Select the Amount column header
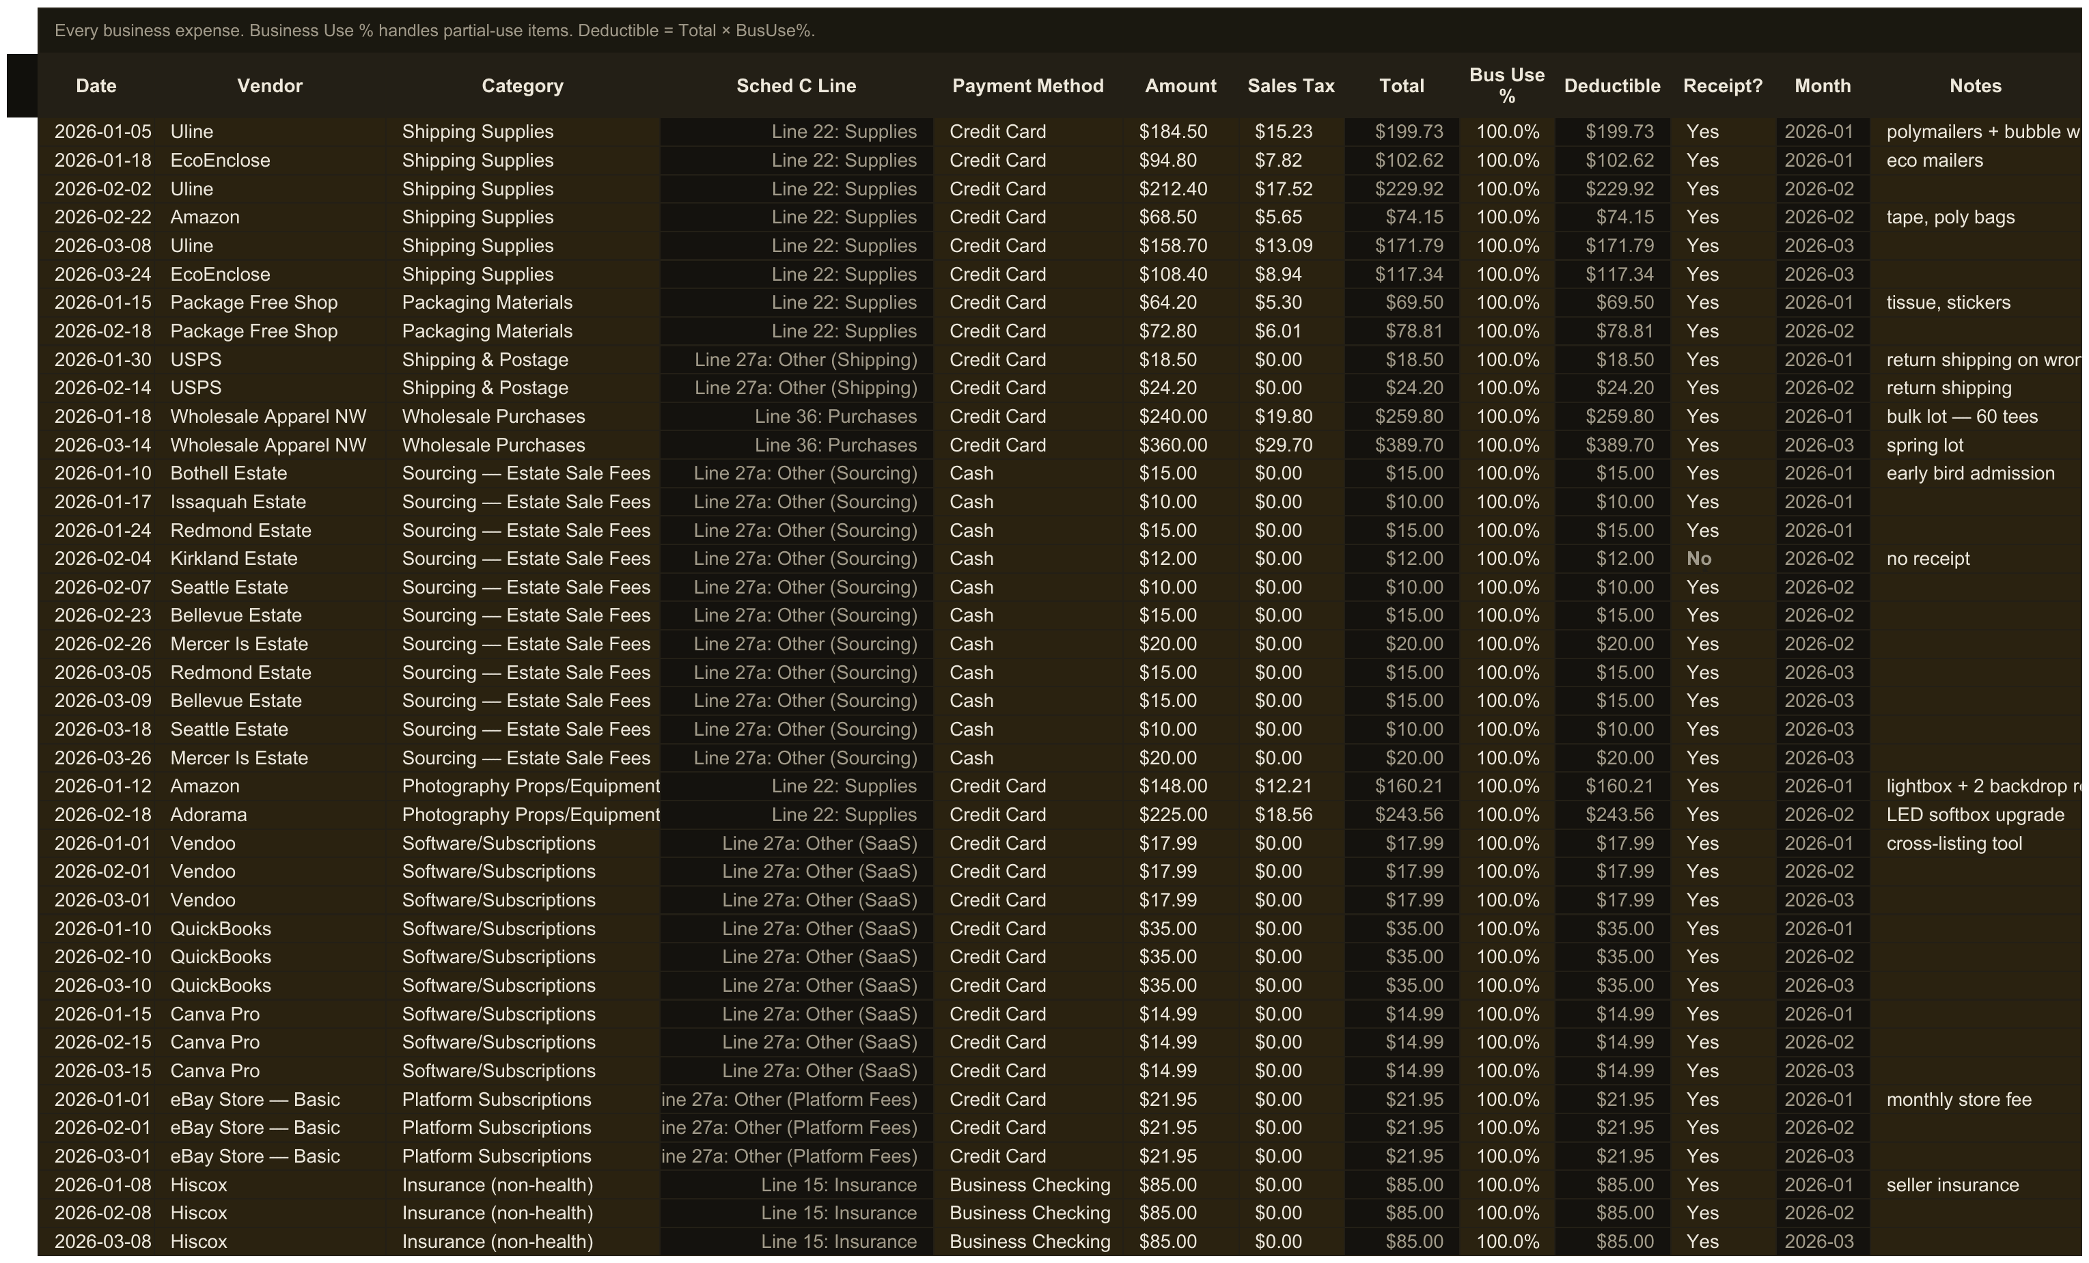Viewport: 2089px width, 1263px height. pyautogui.click(x=1180, y=85)
